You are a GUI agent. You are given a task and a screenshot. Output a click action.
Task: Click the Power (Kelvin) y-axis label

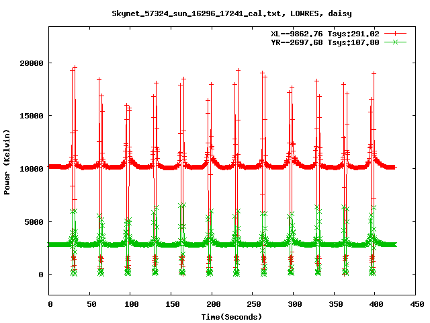click(x=7, y=162)
